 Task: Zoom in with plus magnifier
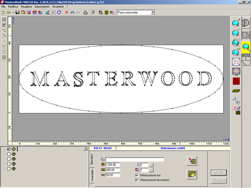coord(236,23)
